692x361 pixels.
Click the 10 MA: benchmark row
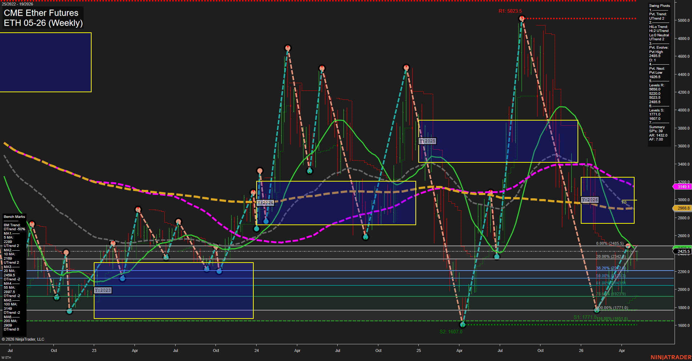[x=9, y=254]
